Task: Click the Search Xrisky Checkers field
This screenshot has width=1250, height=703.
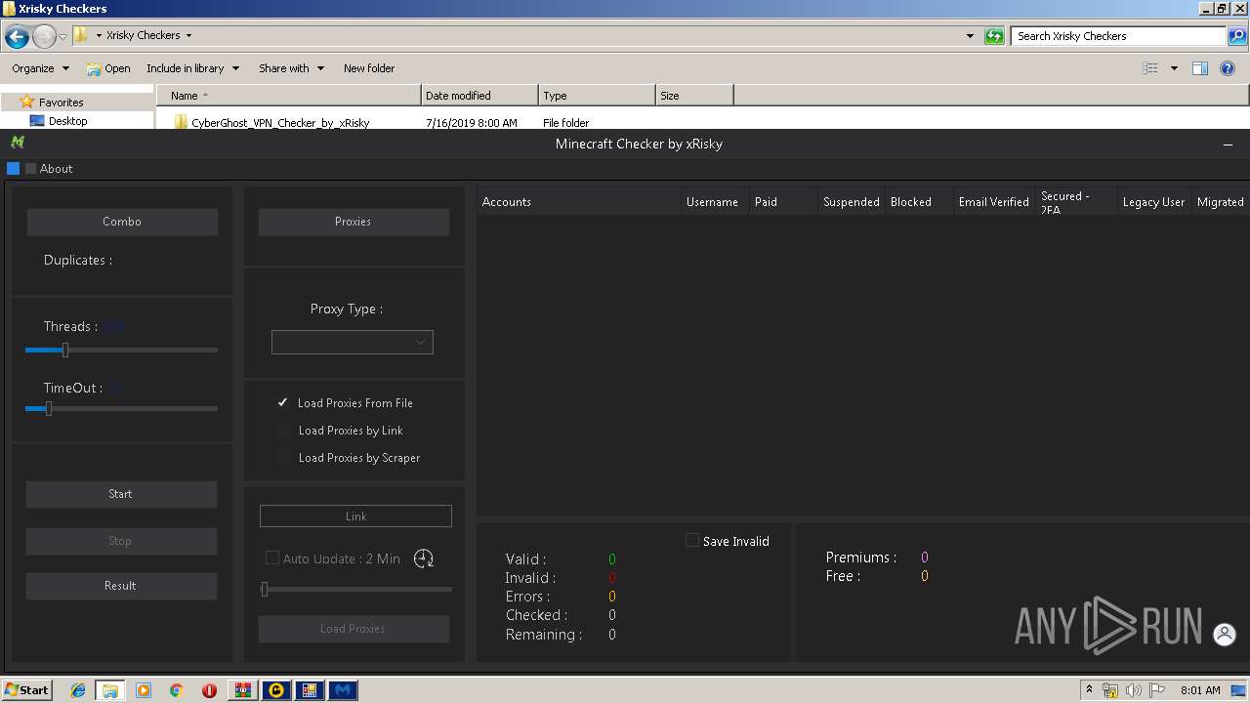Action: tap(1119, 36)
